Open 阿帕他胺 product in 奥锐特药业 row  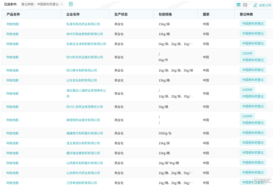(12, 120)
